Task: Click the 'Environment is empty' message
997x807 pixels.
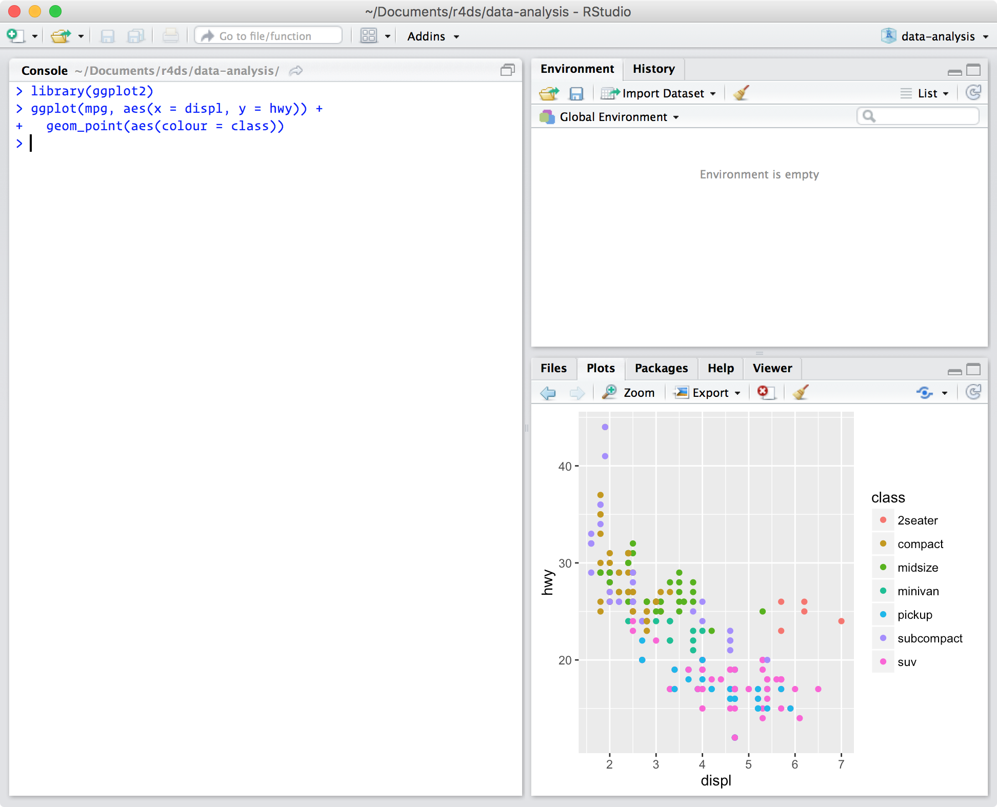Action: coord(759,174)
